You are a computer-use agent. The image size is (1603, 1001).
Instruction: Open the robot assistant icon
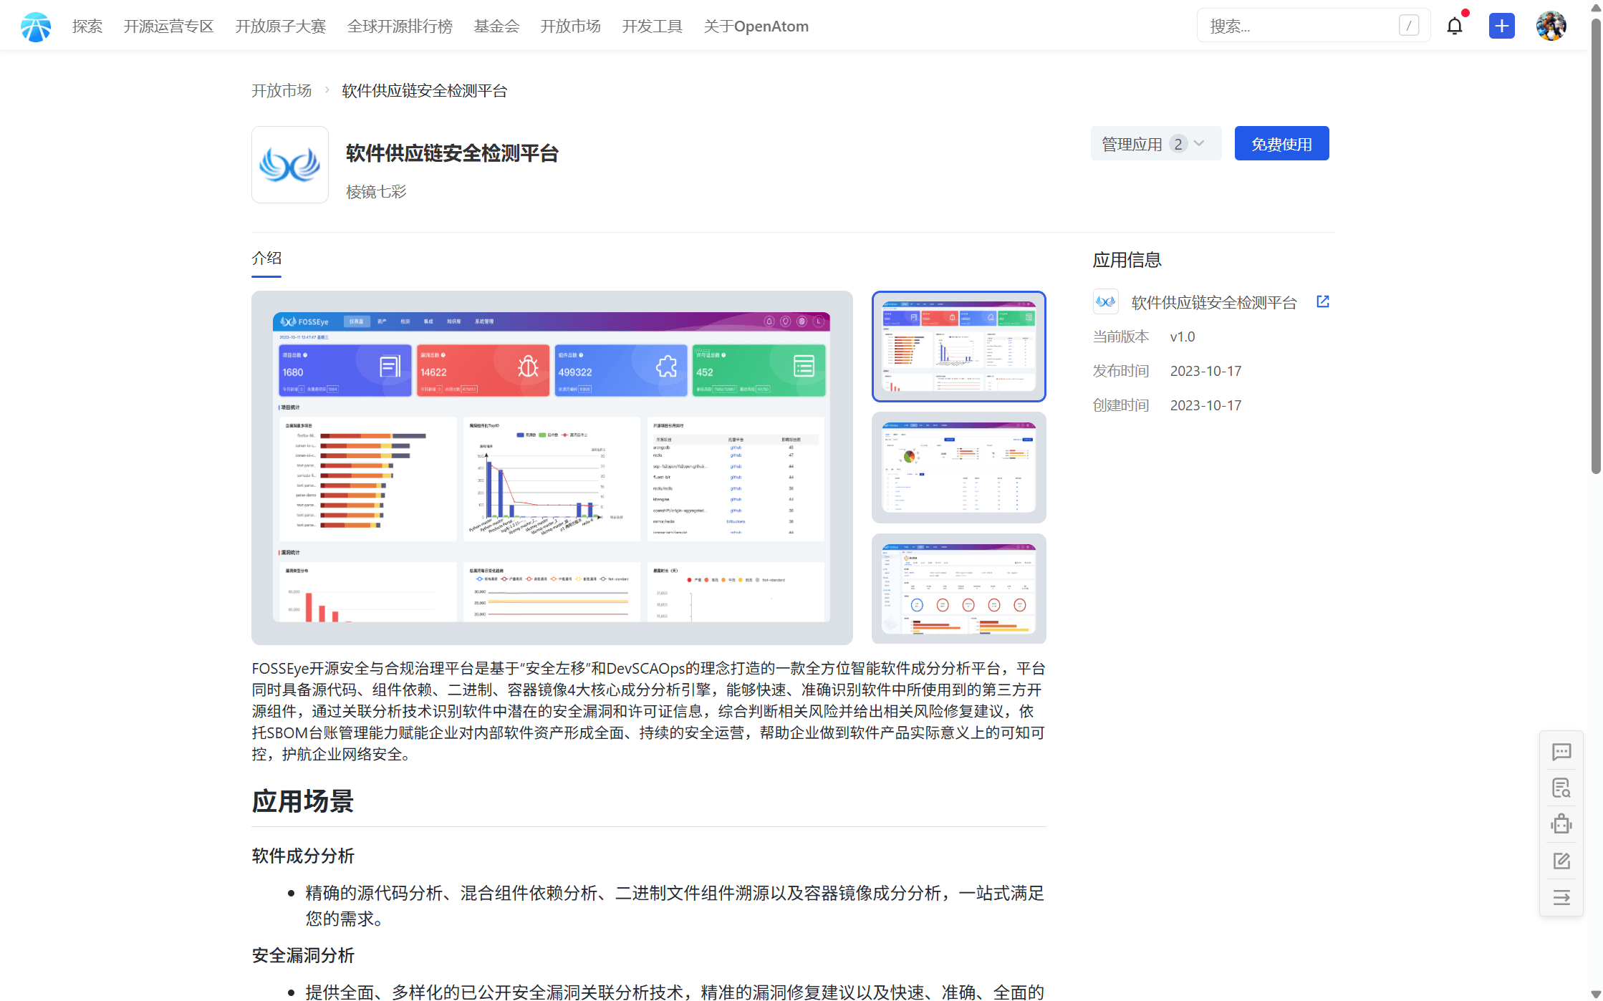pyautogui.click(x=1561, y=824)
